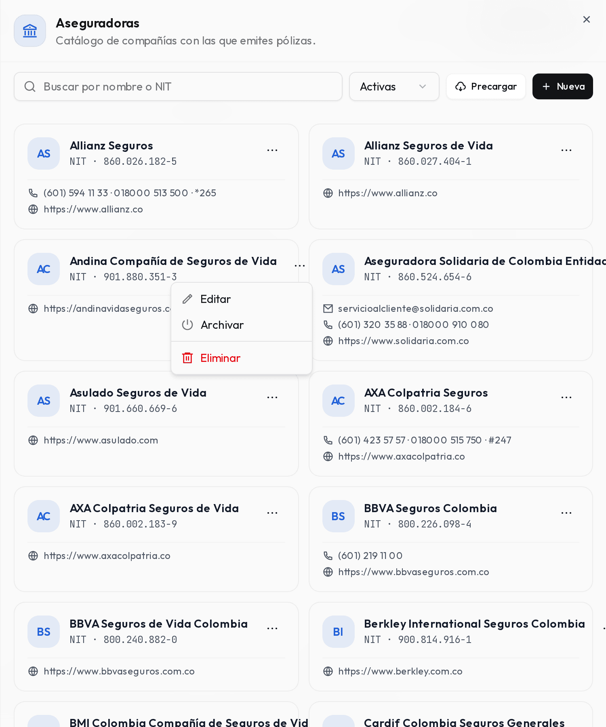Screen dimensions: 606x727
Task: Click the Aseguradora Solidaria de Colombia title
Action: [x=485, y=261]
